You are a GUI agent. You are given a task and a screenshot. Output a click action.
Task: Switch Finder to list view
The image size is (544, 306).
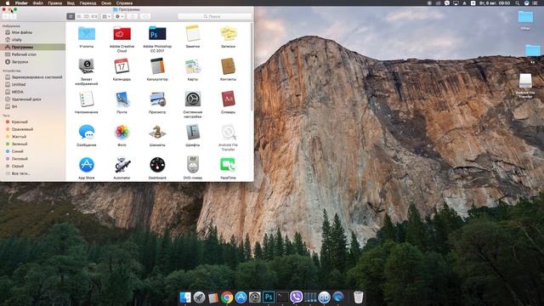79,16
